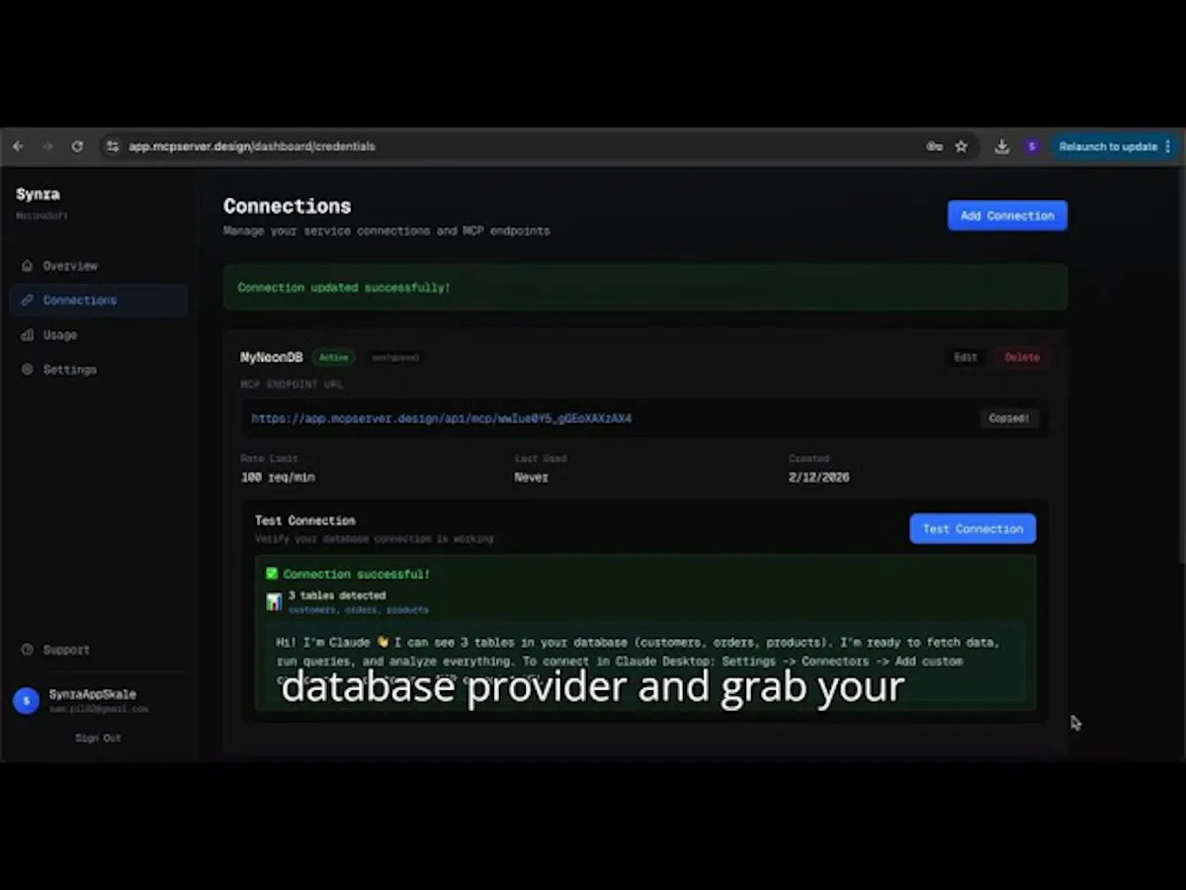This screenshot has width=1186, height=890.
Task: Open the Chrome profile avatar
Action: click(x=1032, y=146)
